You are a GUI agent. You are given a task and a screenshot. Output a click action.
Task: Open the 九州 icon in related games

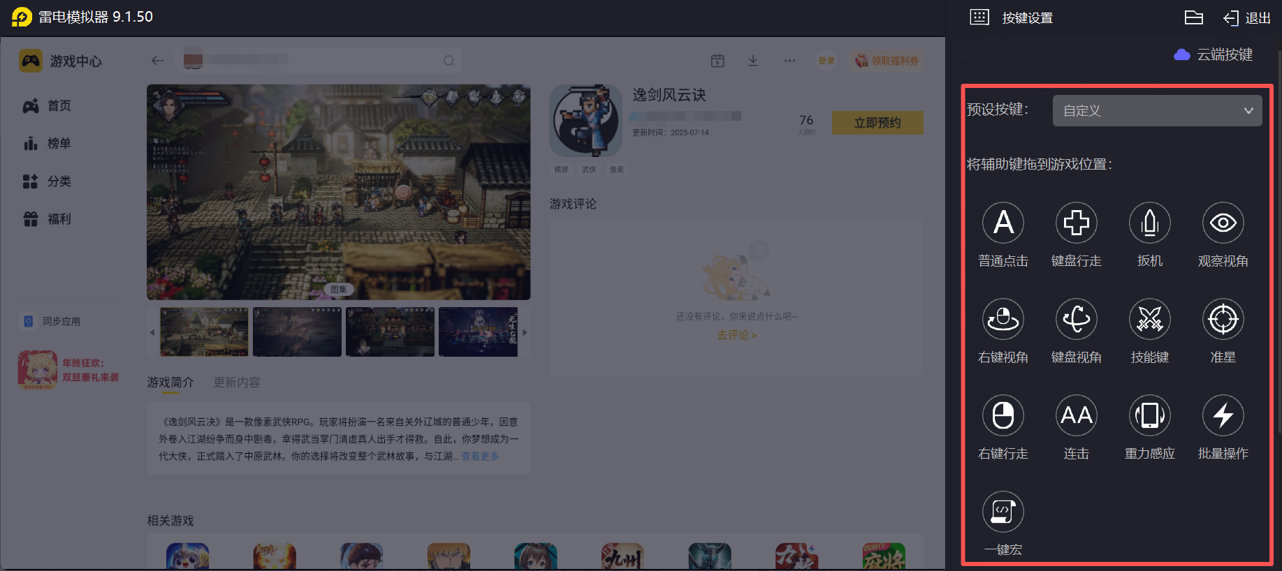click(622, 556)
